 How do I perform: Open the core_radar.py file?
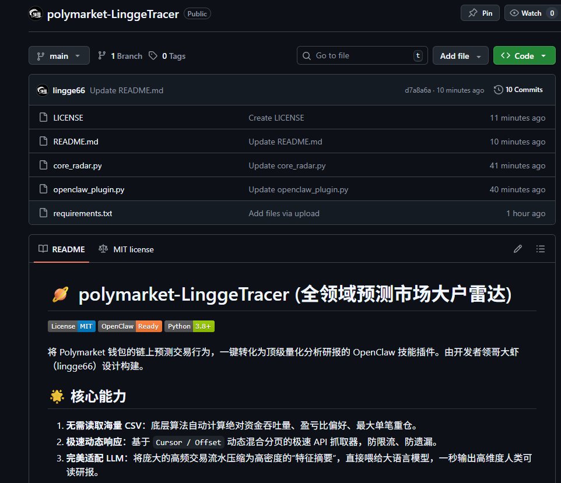78,165
